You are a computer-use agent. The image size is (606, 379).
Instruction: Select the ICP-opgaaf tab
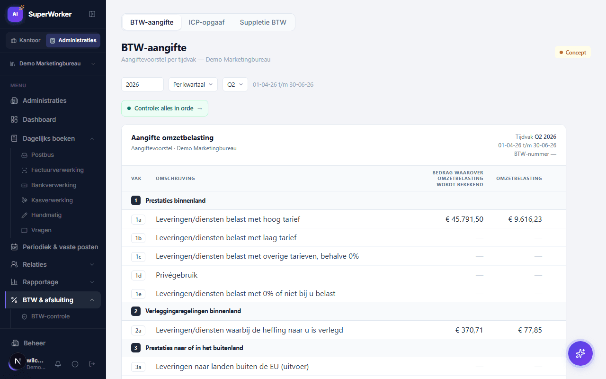(x=206, y=22)
